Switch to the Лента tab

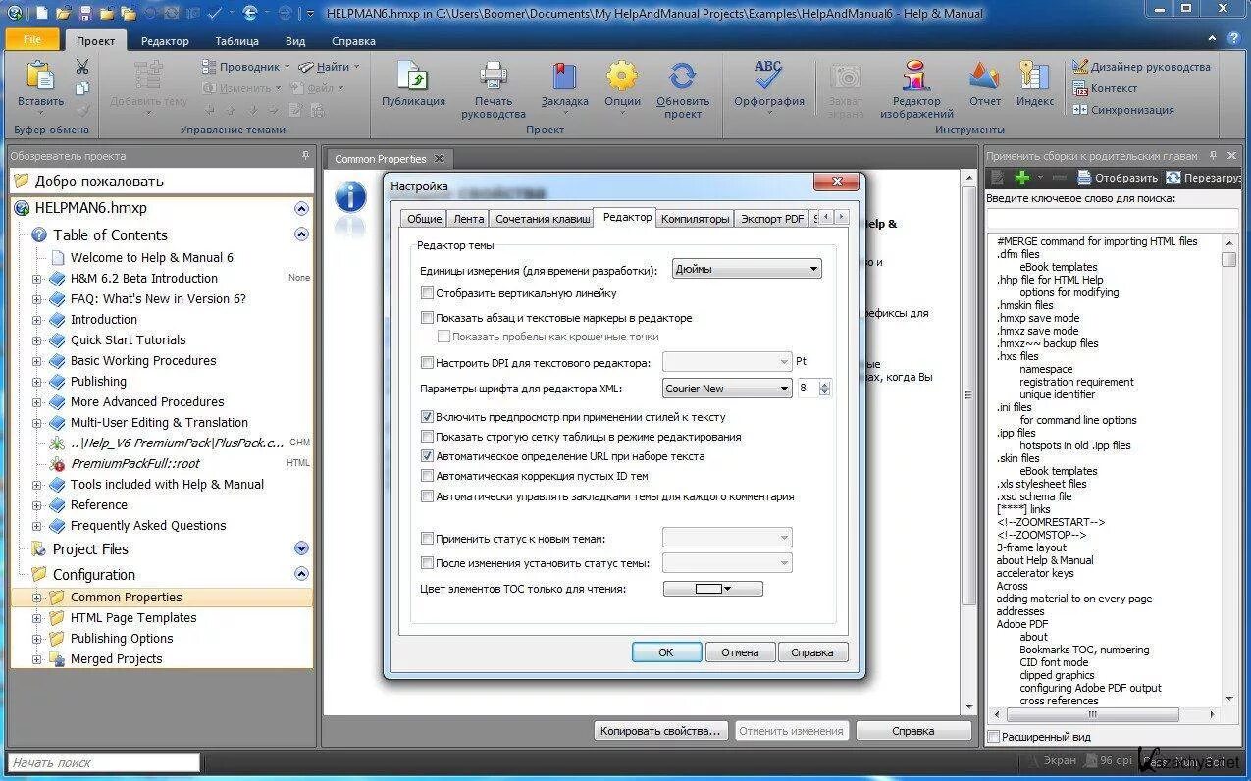tap(469, 219)
